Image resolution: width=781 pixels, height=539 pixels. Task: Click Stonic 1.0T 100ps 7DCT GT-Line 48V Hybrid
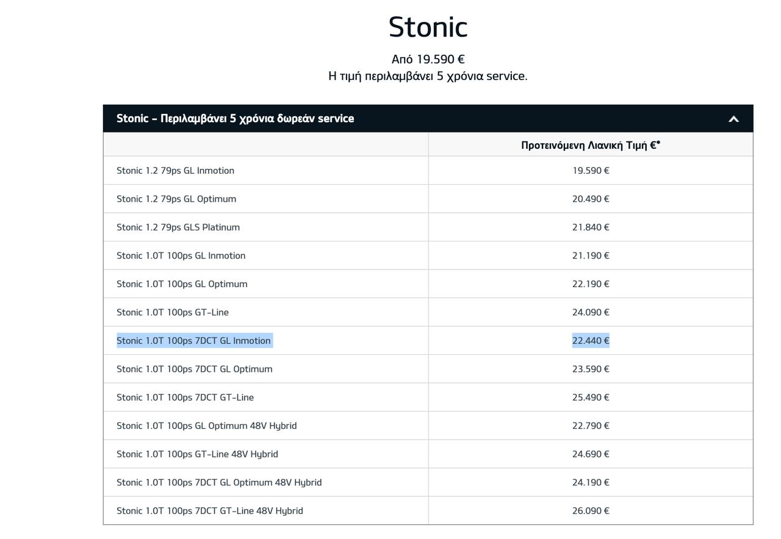coord(209,511)
